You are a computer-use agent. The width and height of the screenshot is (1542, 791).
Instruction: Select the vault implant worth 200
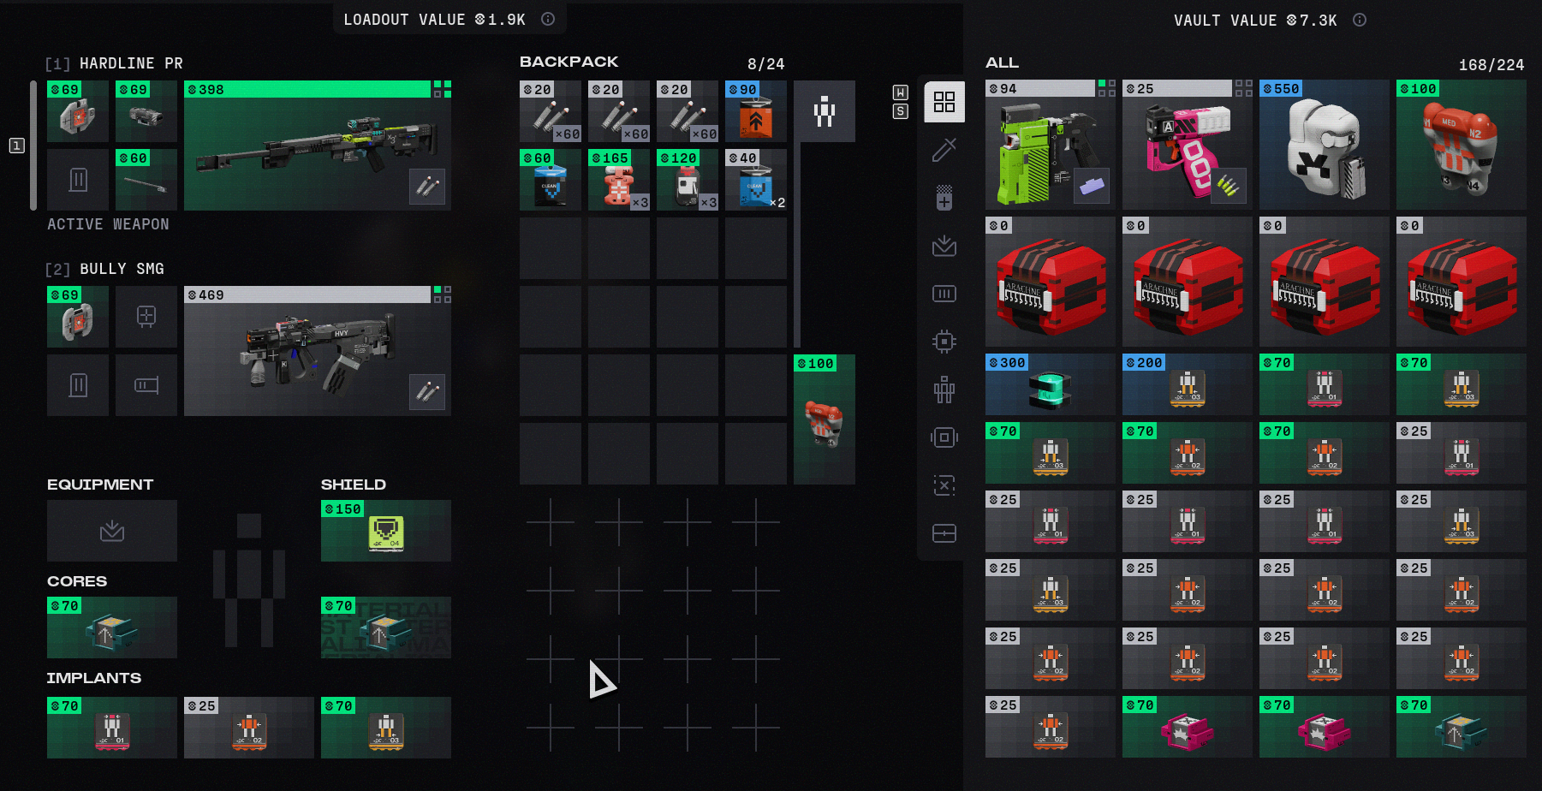1188,384
